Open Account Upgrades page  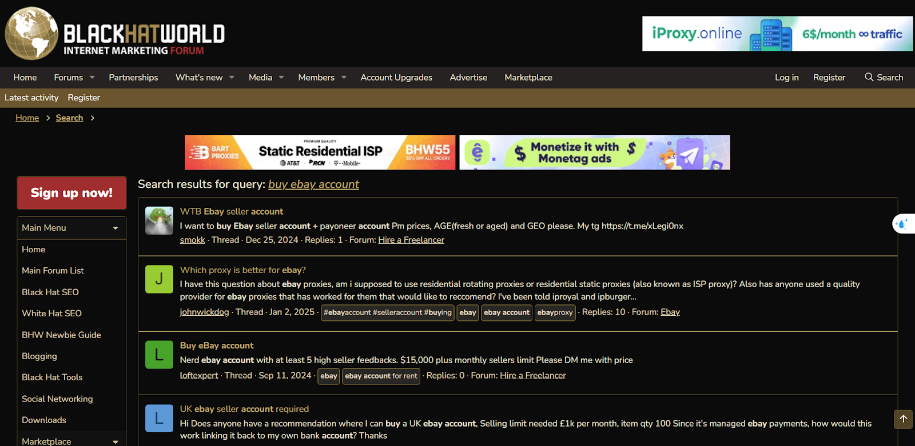396,77
